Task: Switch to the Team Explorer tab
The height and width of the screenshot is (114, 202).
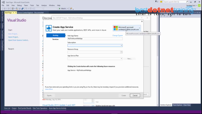Action: (177, 105)
